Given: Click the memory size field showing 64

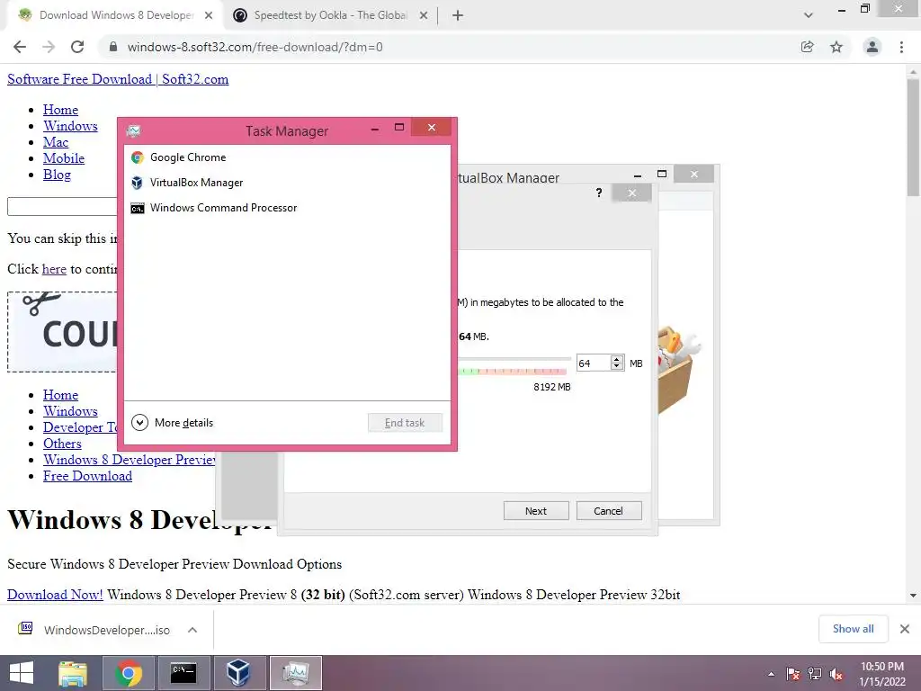Looking at the screenshot, I should (594, 363).
